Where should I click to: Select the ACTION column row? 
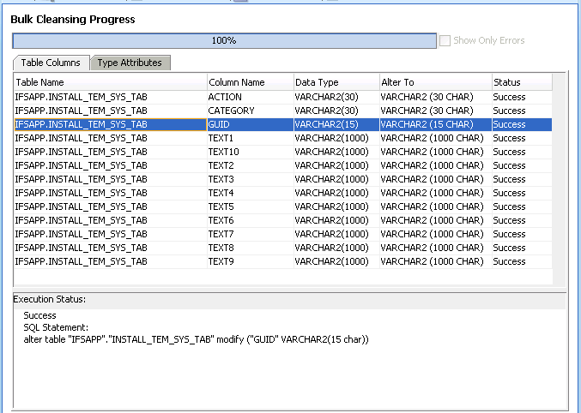tap(225, 97)
